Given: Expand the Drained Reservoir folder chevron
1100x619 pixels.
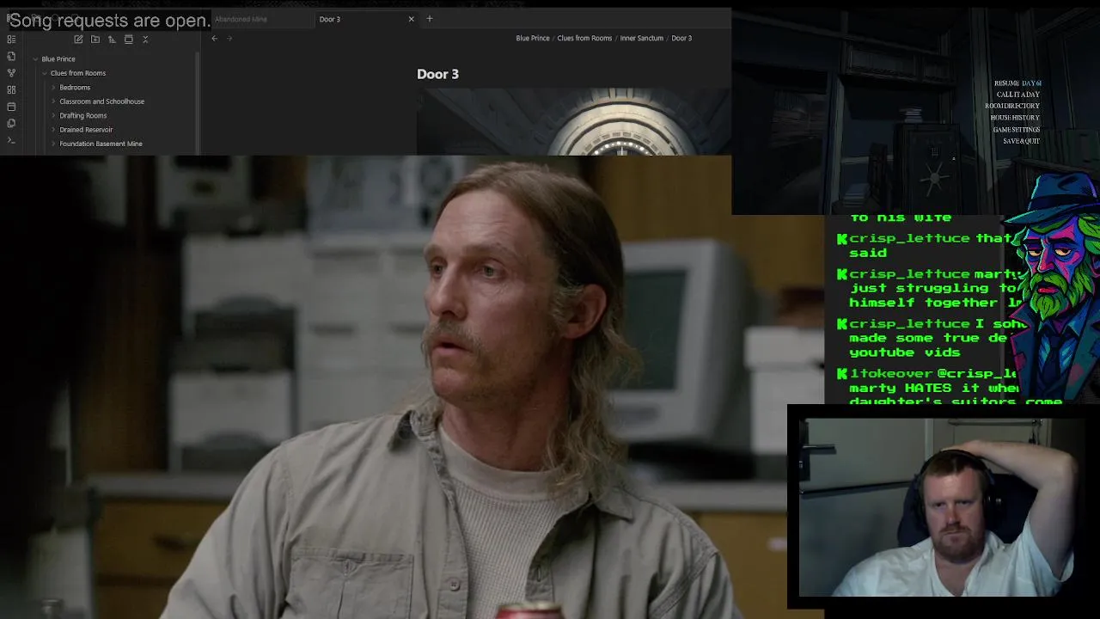Looking at the screenshot, I should coord(53,130).
